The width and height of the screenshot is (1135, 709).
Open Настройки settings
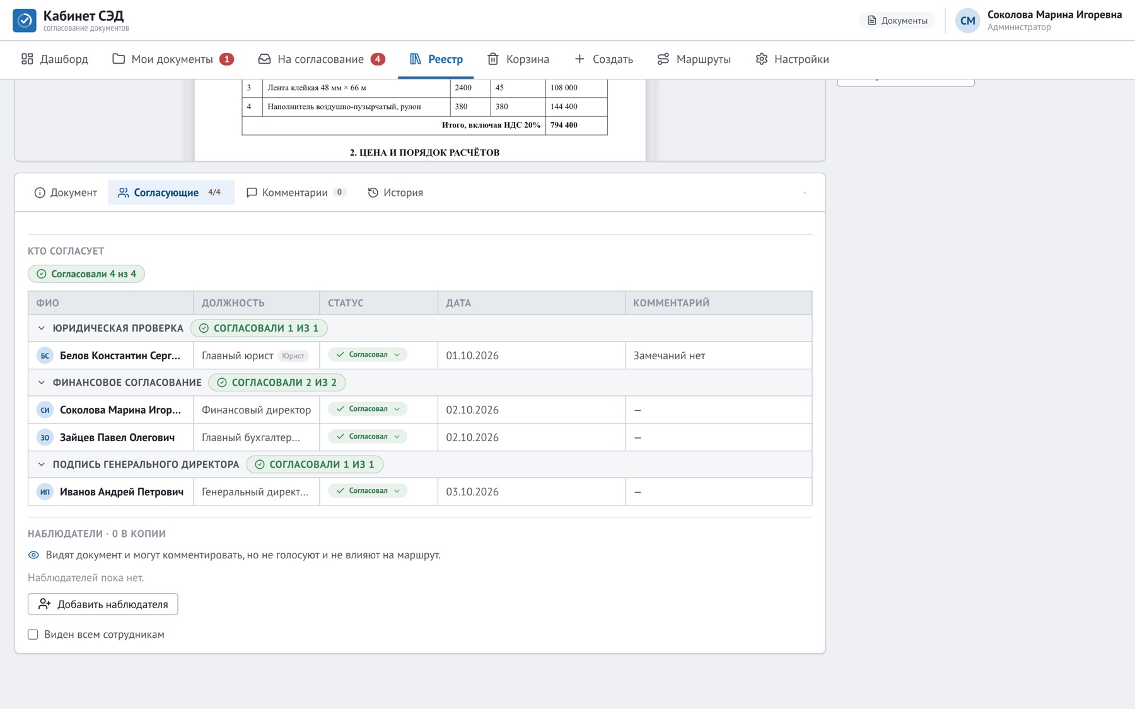(793, 59)
